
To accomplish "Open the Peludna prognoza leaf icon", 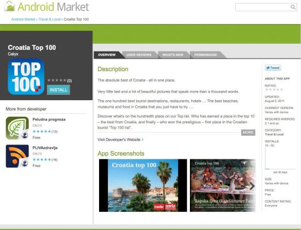I will 18,128.
